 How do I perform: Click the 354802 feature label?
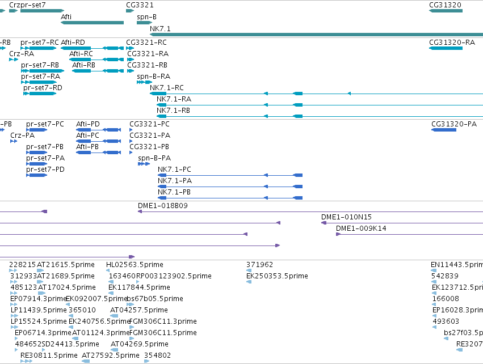point(157,355)
